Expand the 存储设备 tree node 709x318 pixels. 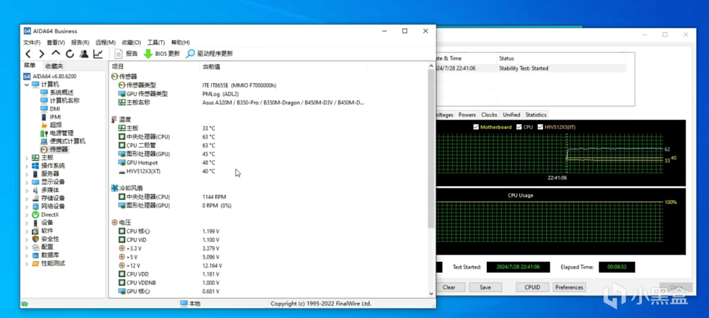point(27,198)
